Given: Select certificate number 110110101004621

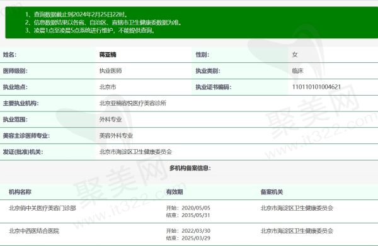Looking at the screenshot, I should (x=316, y=87).
